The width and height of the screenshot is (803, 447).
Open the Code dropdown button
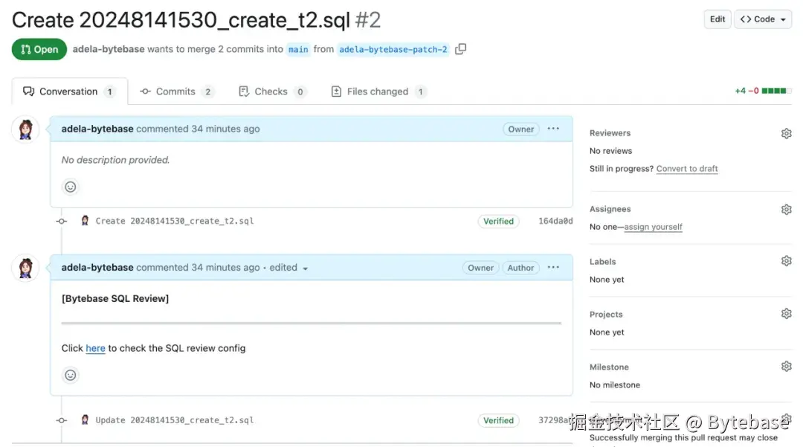tap(763, 19)
